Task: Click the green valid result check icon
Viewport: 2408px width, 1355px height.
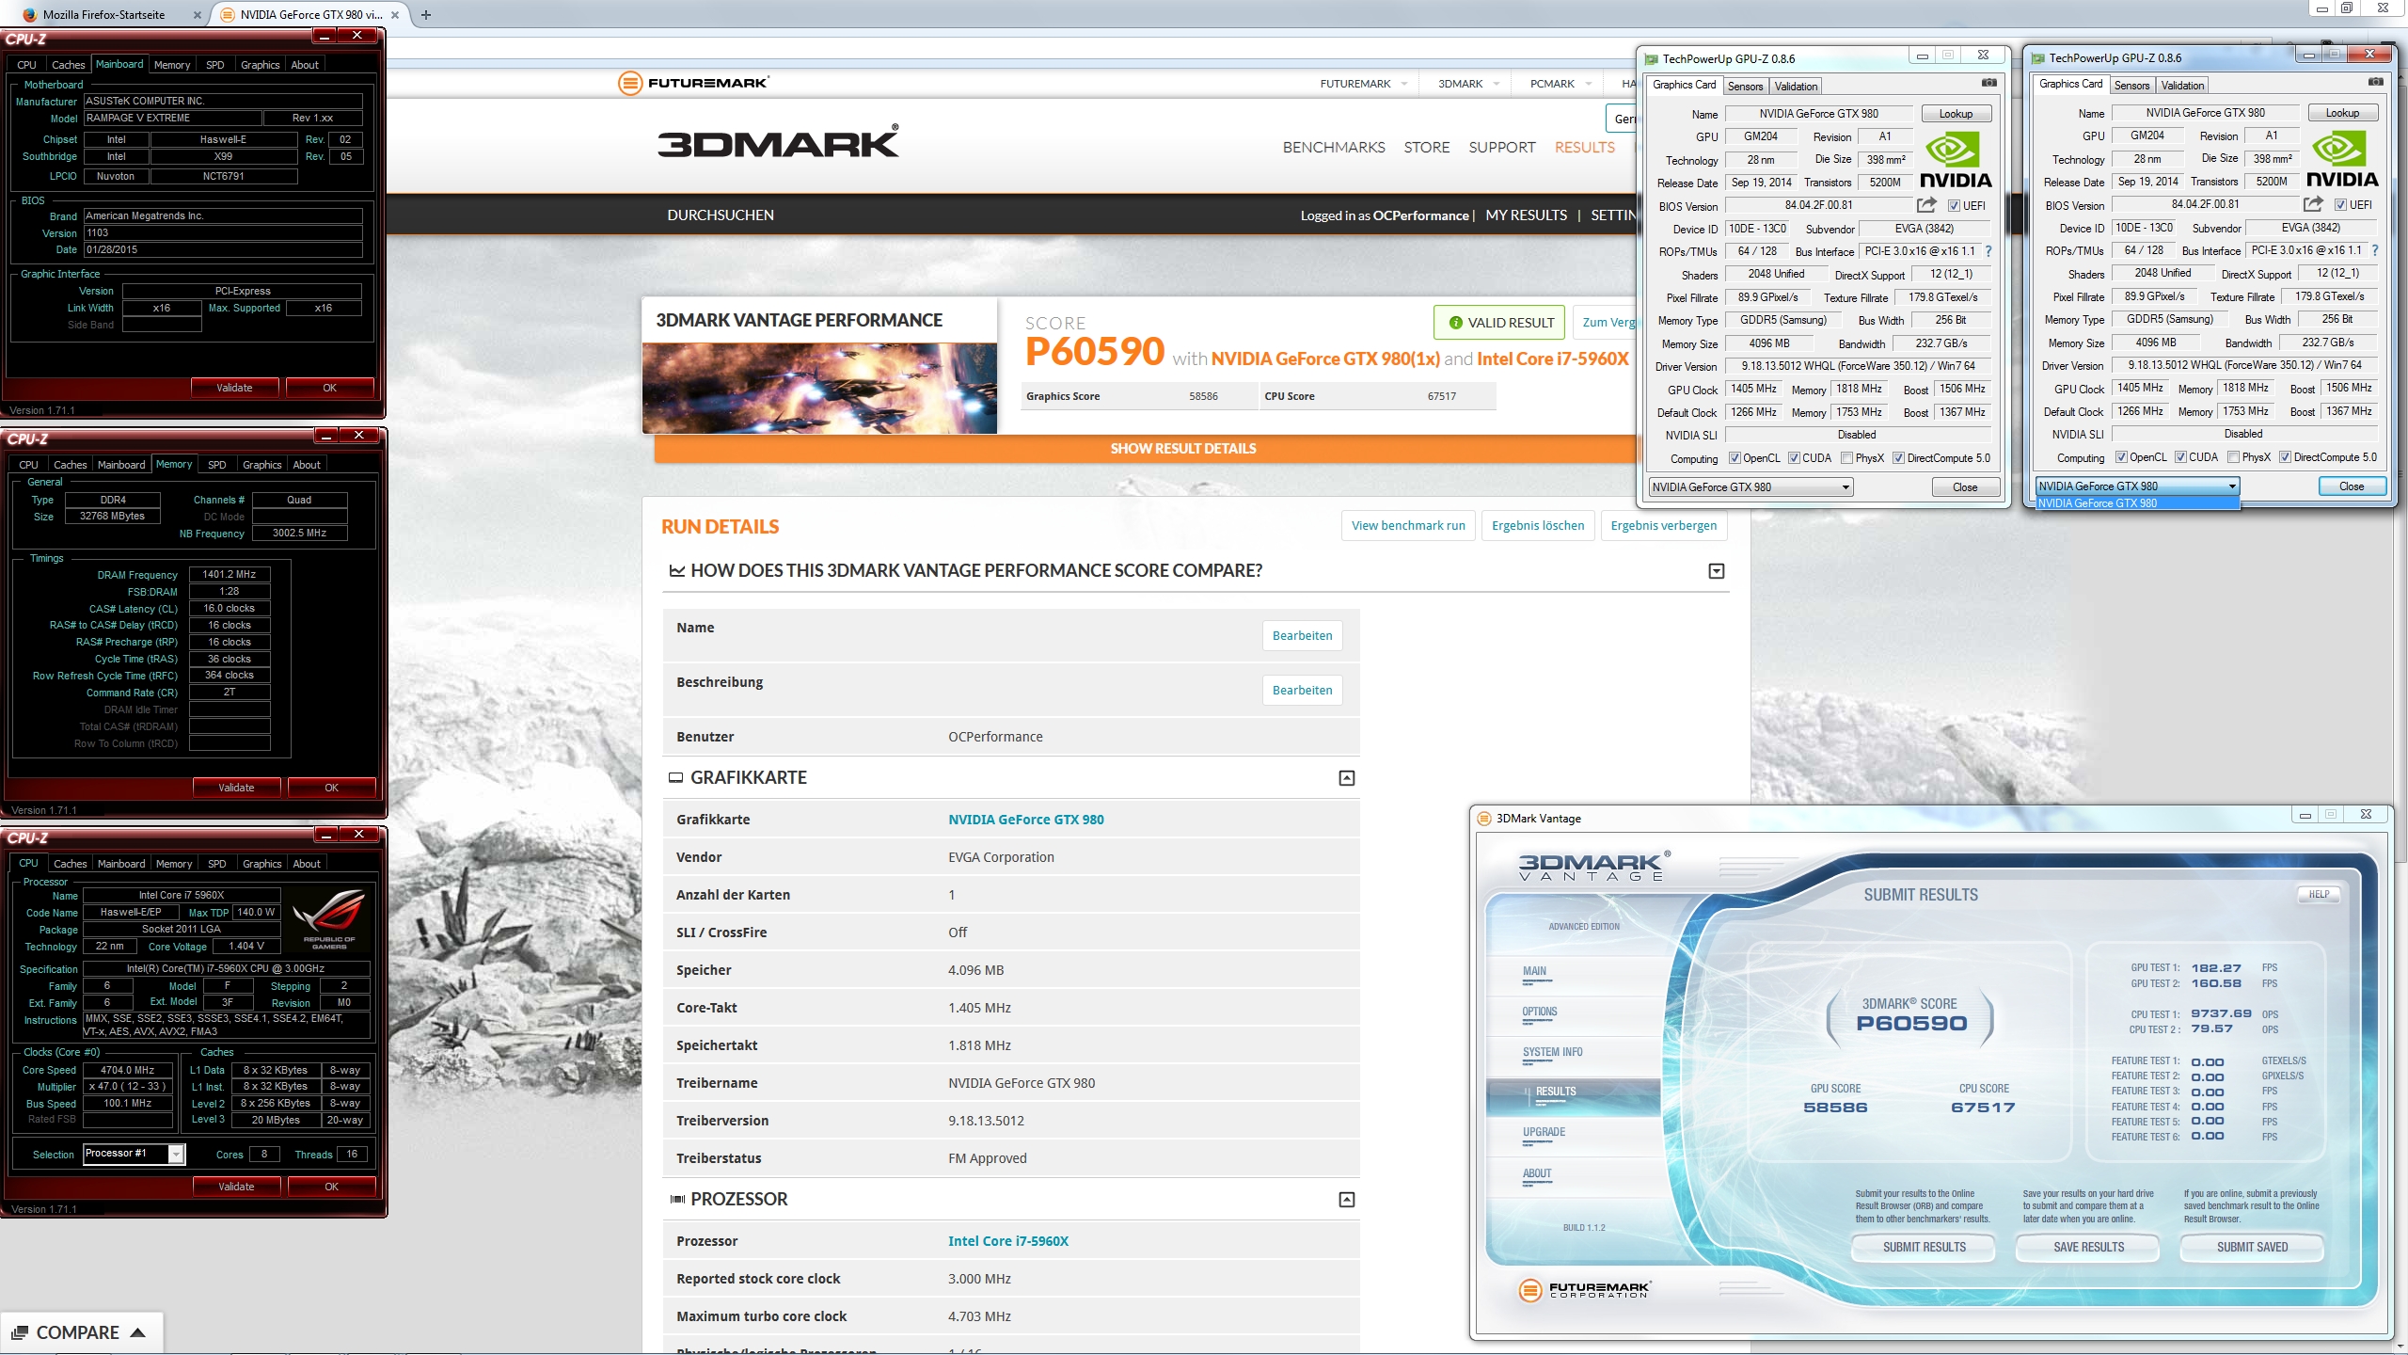Action: click(1455, 323)
